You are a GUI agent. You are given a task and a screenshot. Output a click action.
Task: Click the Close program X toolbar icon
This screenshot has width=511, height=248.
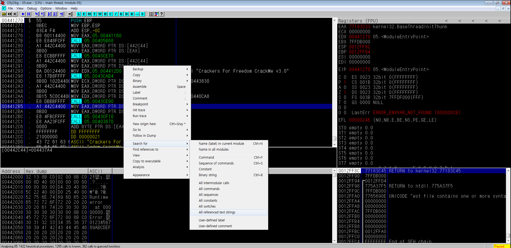tap(15, 14)
